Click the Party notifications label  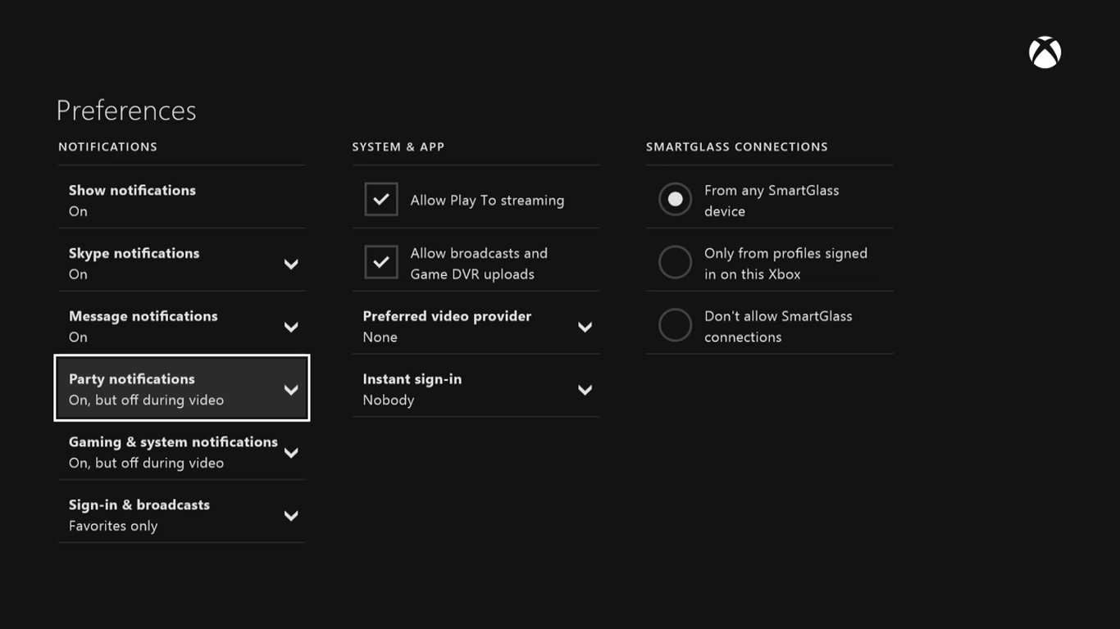pos(131,379)
